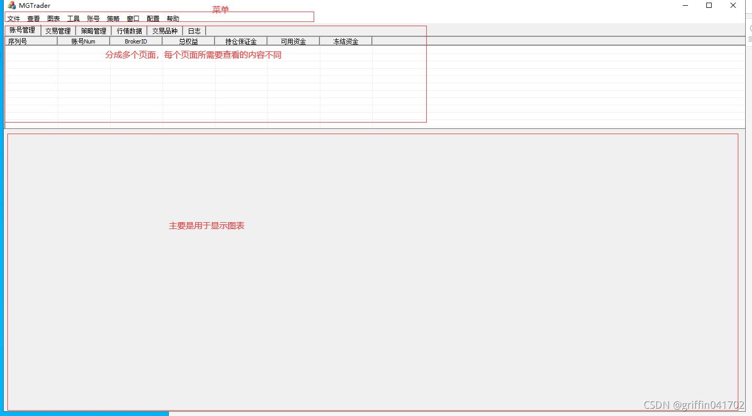This screenshot has height=416, width=752.
Task: Open the 策略 menu
Action: [x=113, y=18]
